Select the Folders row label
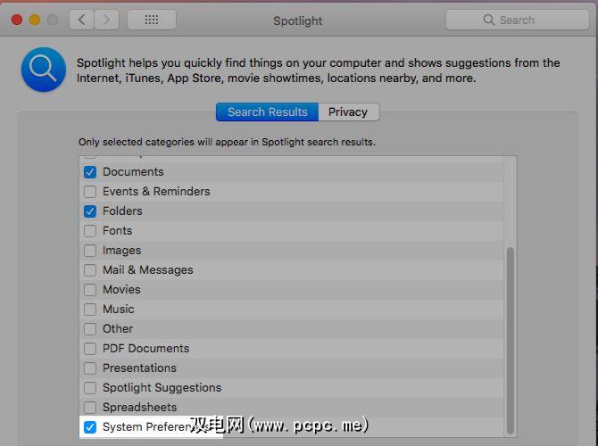The image size is (598, 446). pos(122,211)
